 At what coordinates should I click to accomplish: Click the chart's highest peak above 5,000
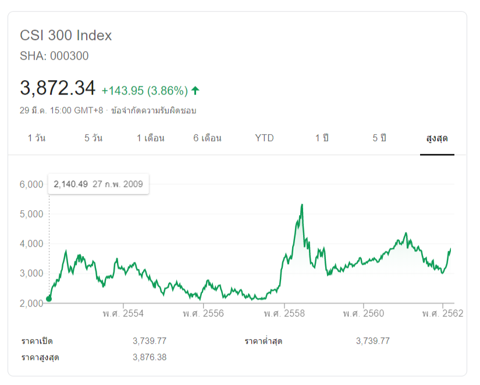(x=302, y=205)
